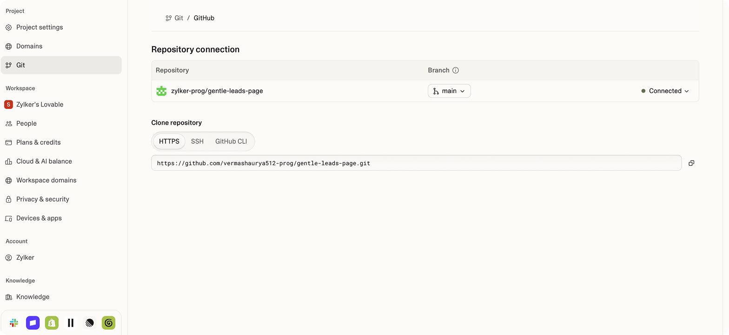This screenshot has width=729, height=335.
Task: Open the Zylker account page
Action: 61,257
